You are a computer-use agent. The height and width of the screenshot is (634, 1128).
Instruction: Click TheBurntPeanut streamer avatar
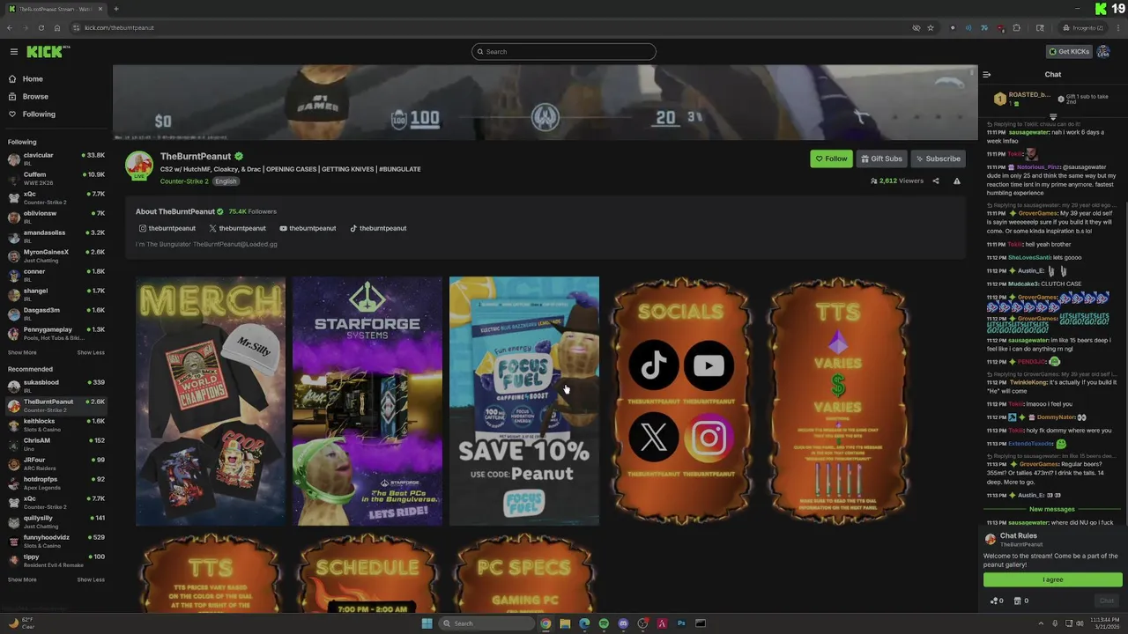point(139,165)
